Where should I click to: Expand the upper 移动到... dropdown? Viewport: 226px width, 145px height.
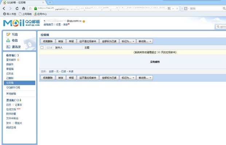145,41
